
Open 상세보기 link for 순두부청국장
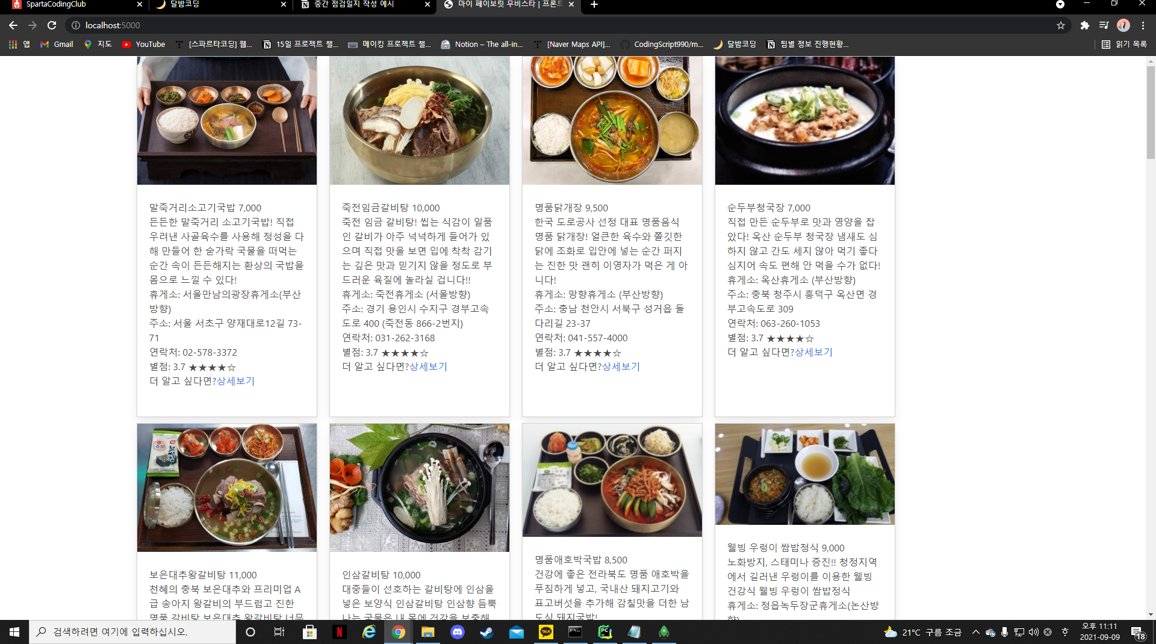coord(813,352)
